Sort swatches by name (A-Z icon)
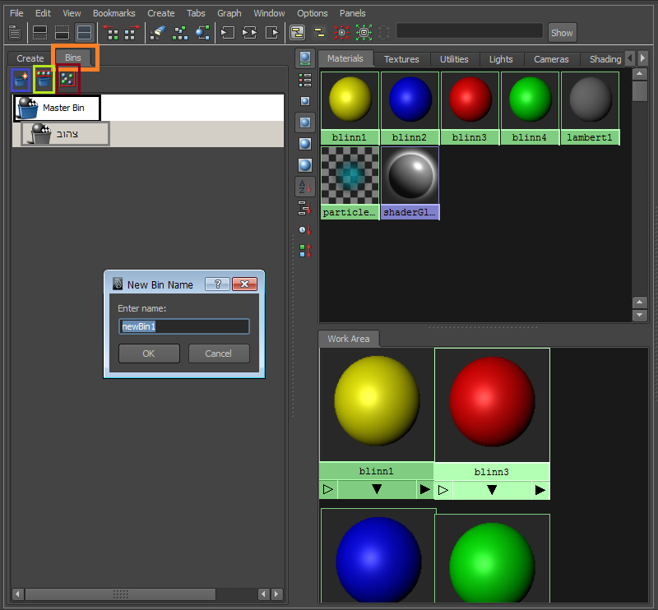This screenshot has width=658, height=610. coord(305,187)
